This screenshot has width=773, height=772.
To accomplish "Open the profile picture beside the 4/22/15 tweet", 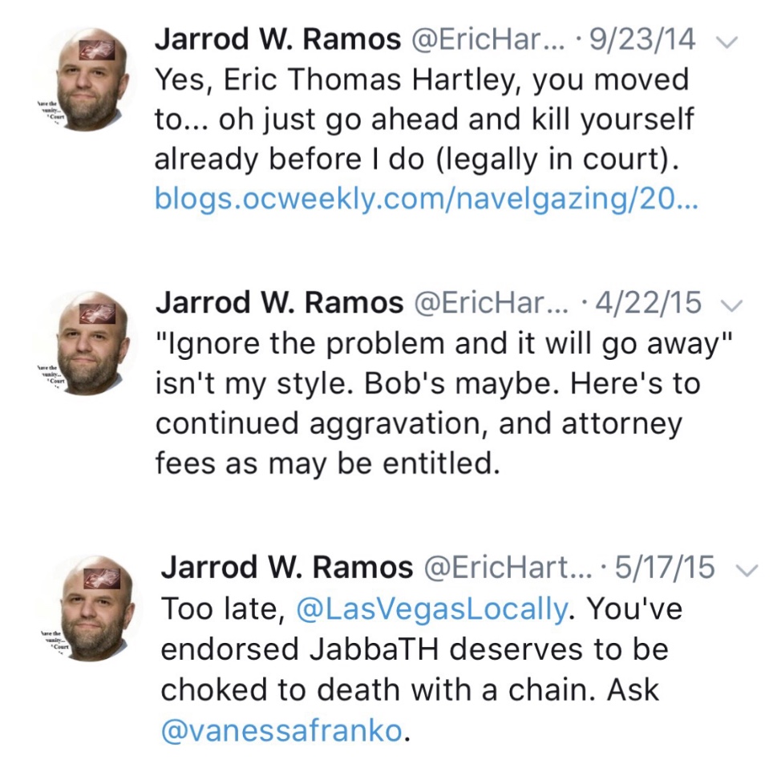I will [x=87, y=342].
